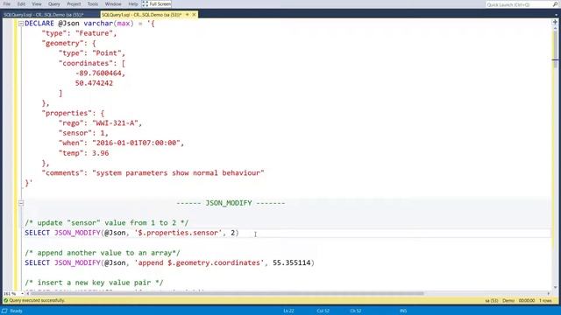This screenshot has width=561, height=315.
Task: Click the 'Ch 52' character indicator
Action: [355, 311]
